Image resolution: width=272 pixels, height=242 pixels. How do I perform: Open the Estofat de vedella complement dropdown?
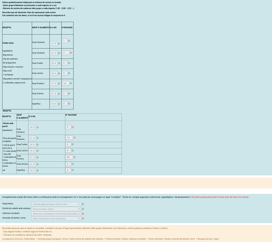click(x=56, y=209)
